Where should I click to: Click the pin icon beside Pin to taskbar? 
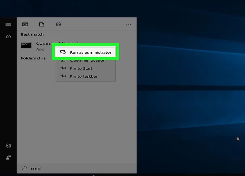63,76
